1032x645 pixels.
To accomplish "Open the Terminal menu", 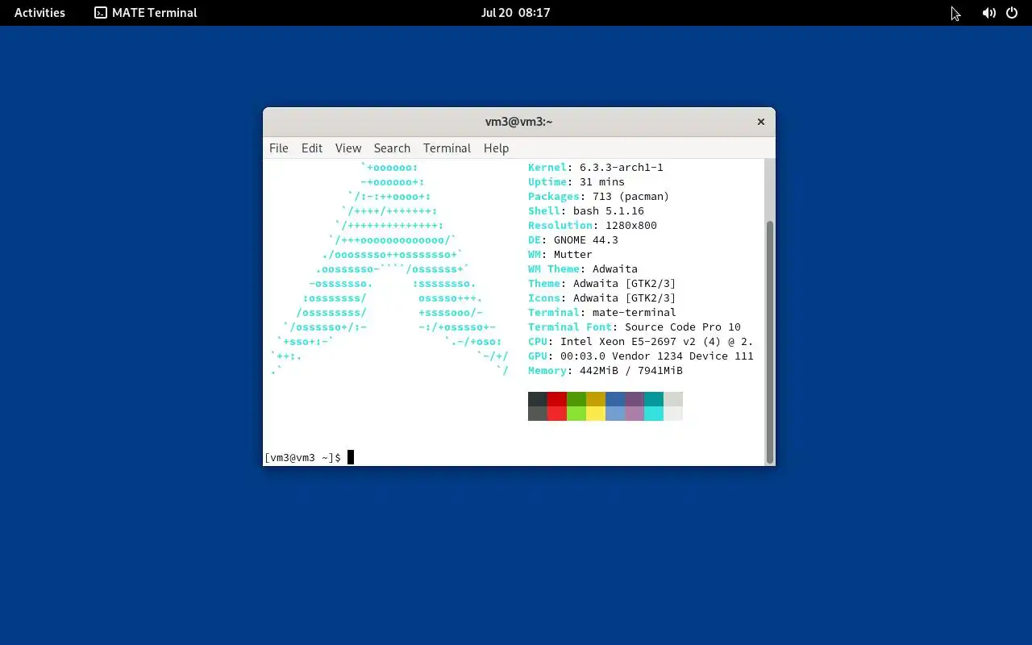I will click(447, 148).
